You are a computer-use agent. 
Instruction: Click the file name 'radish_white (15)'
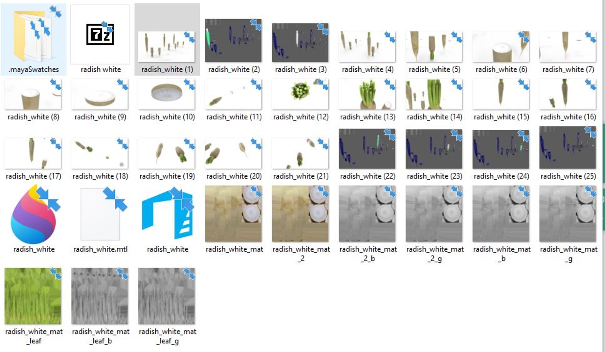coord(502,117)
